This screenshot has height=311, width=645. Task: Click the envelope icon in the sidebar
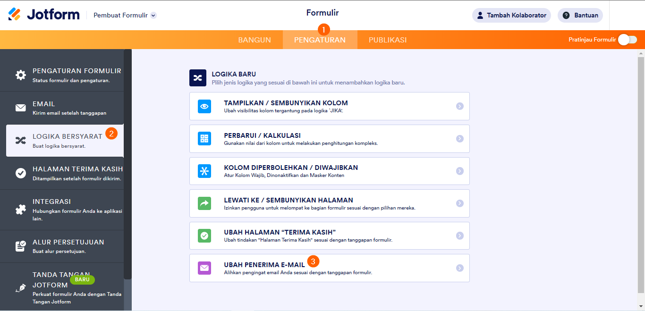pos(21,108)
